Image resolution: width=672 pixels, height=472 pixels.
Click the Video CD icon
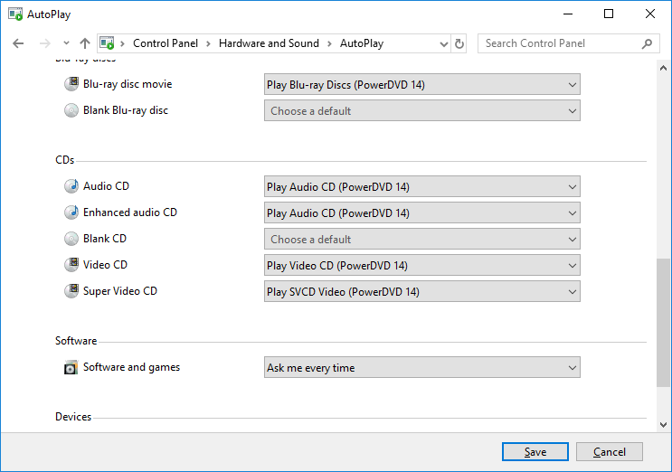coord(71,265)
